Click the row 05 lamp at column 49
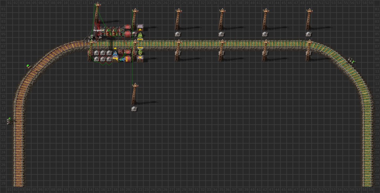Viewport: 380px width, 193px height. pyautogui.click(x=308, y=34)
